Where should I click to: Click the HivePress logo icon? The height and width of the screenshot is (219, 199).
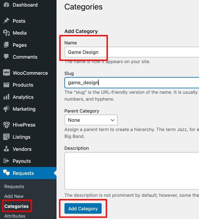[6, 125]
